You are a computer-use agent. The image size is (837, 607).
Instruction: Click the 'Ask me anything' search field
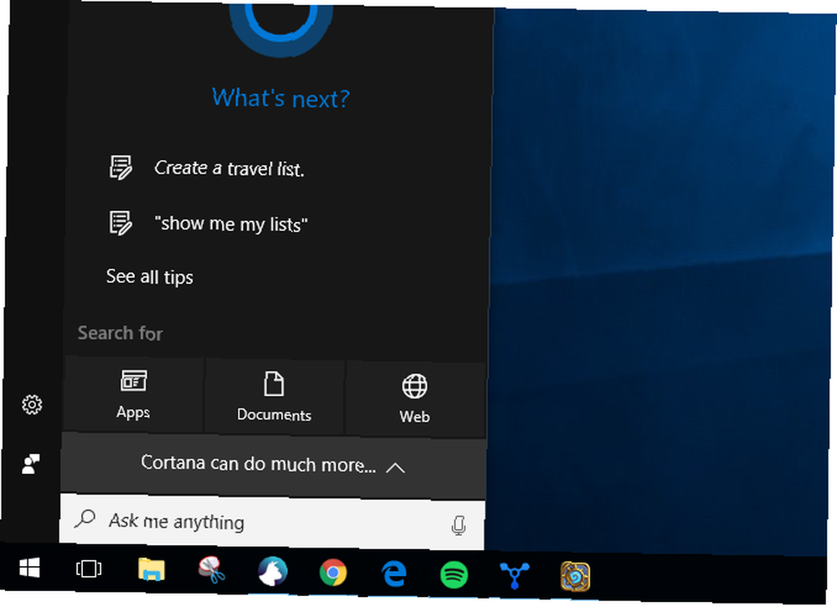[x=272, y=522]
